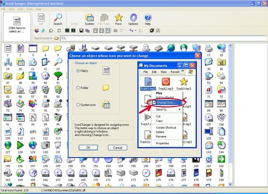The image size is (268, 194).
Task: Select icon 180, the mobile phone icon
Action: (221, 173)
